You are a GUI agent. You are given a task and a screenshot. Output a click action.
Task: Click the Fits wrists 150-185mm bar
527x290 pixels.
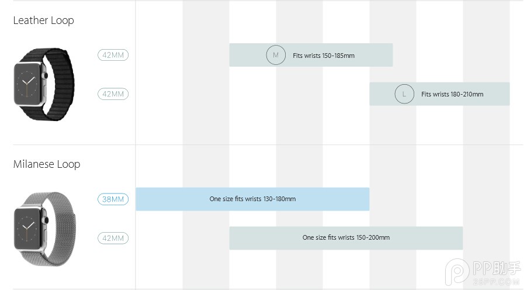(x=311, y=55)
